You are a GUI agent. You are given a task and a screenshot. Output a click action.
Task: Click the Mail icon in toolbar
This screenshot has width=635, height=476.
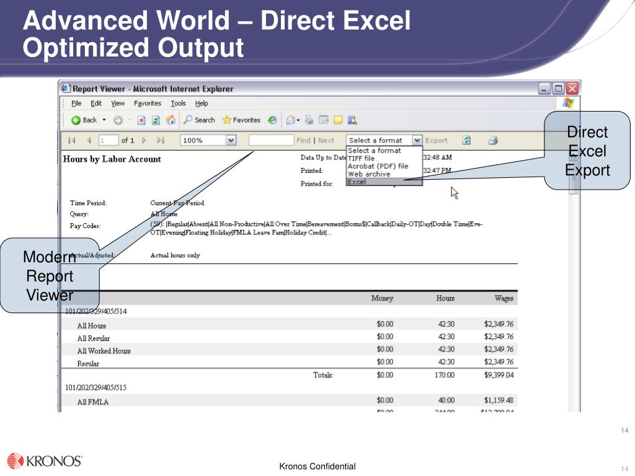coord(291,120)
